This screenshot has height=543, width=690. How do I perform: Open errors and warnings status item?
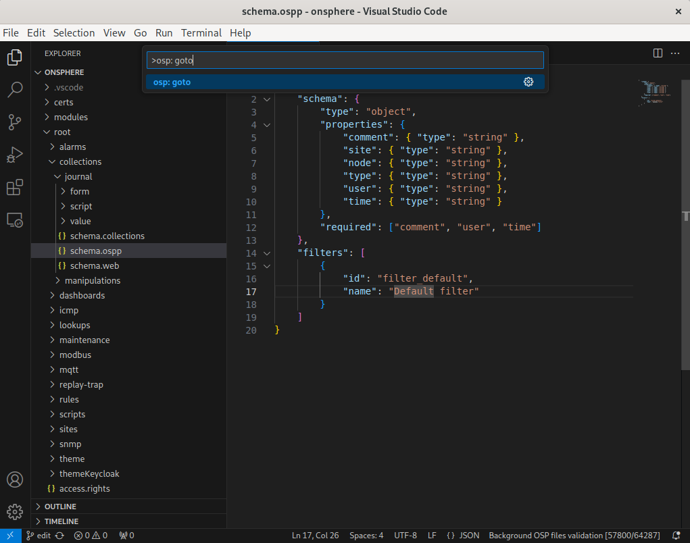[x=91, y=536]
